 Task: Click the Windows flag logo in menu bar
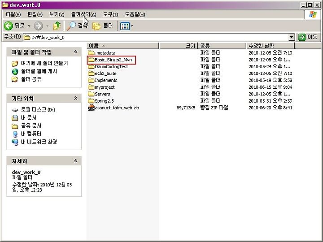[x=313, y=14]
